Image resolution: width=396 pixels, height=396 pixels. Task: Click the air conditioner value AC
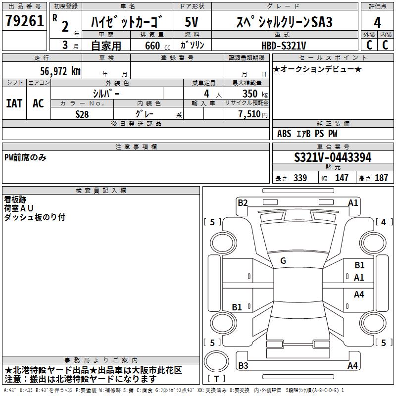39,103
